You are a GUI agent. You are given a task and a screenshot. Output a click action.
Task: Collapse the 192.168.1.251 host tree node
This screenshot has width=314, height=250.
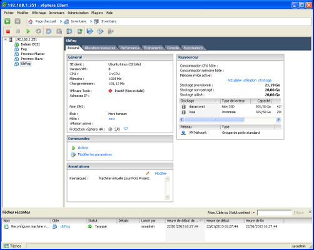(6, 39)
